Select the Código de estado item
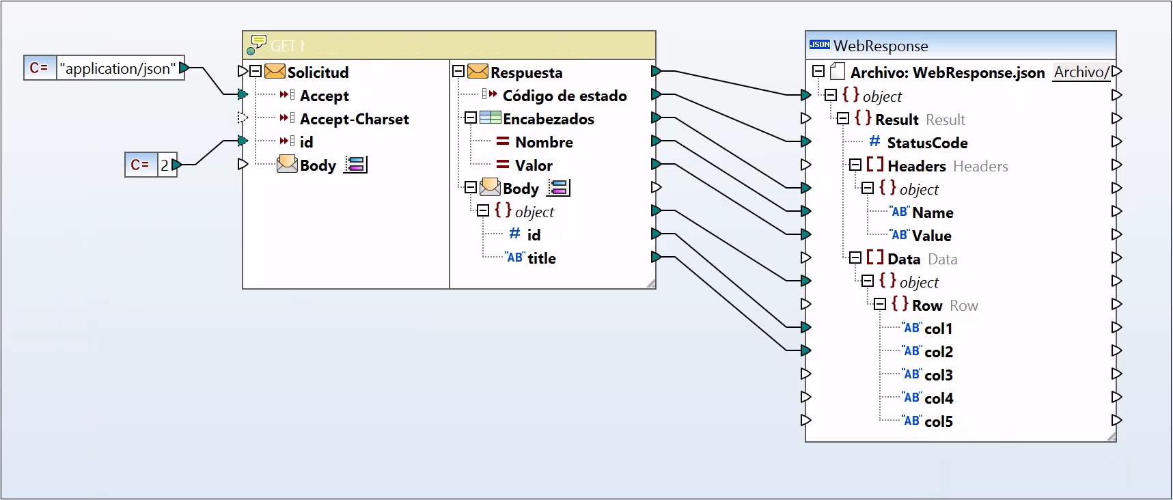 point(564,96)
